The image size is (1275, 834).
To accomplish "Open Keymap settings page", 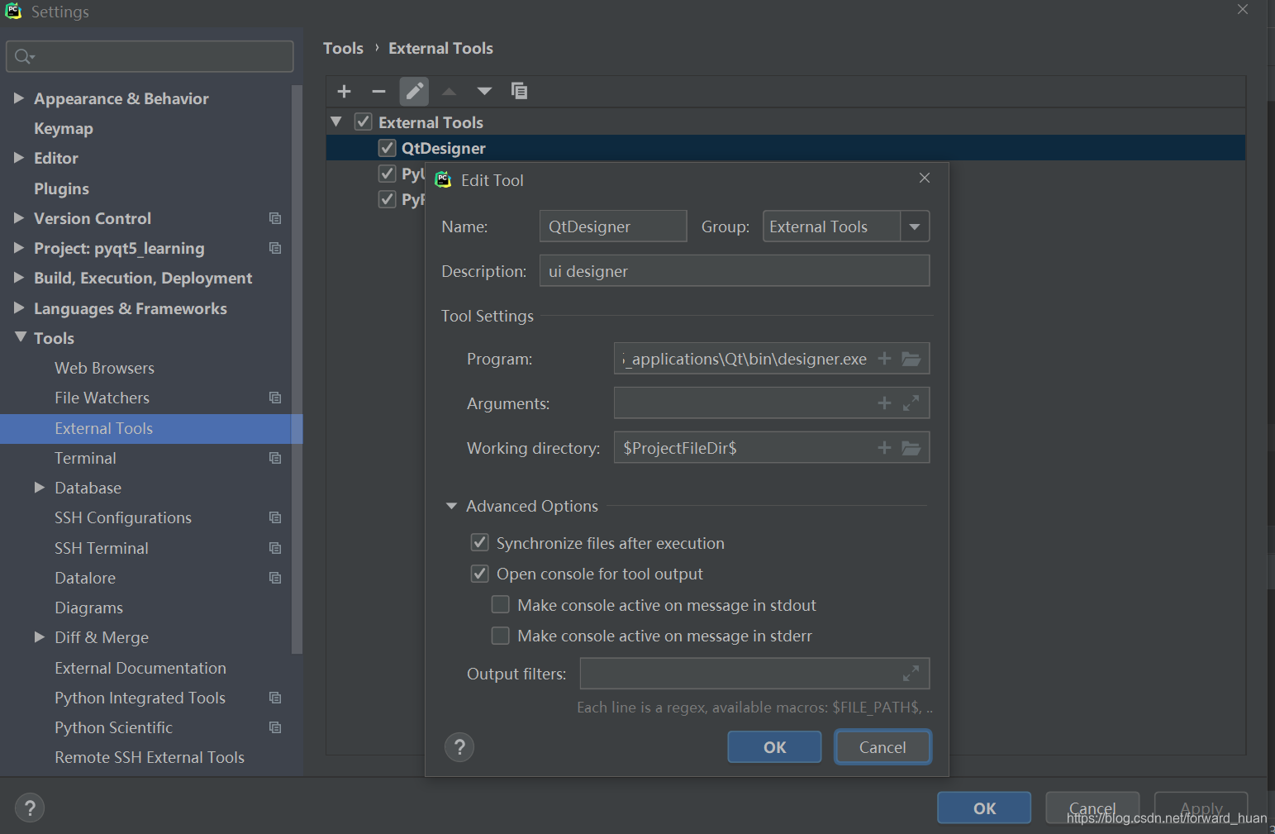I will 64,128.
